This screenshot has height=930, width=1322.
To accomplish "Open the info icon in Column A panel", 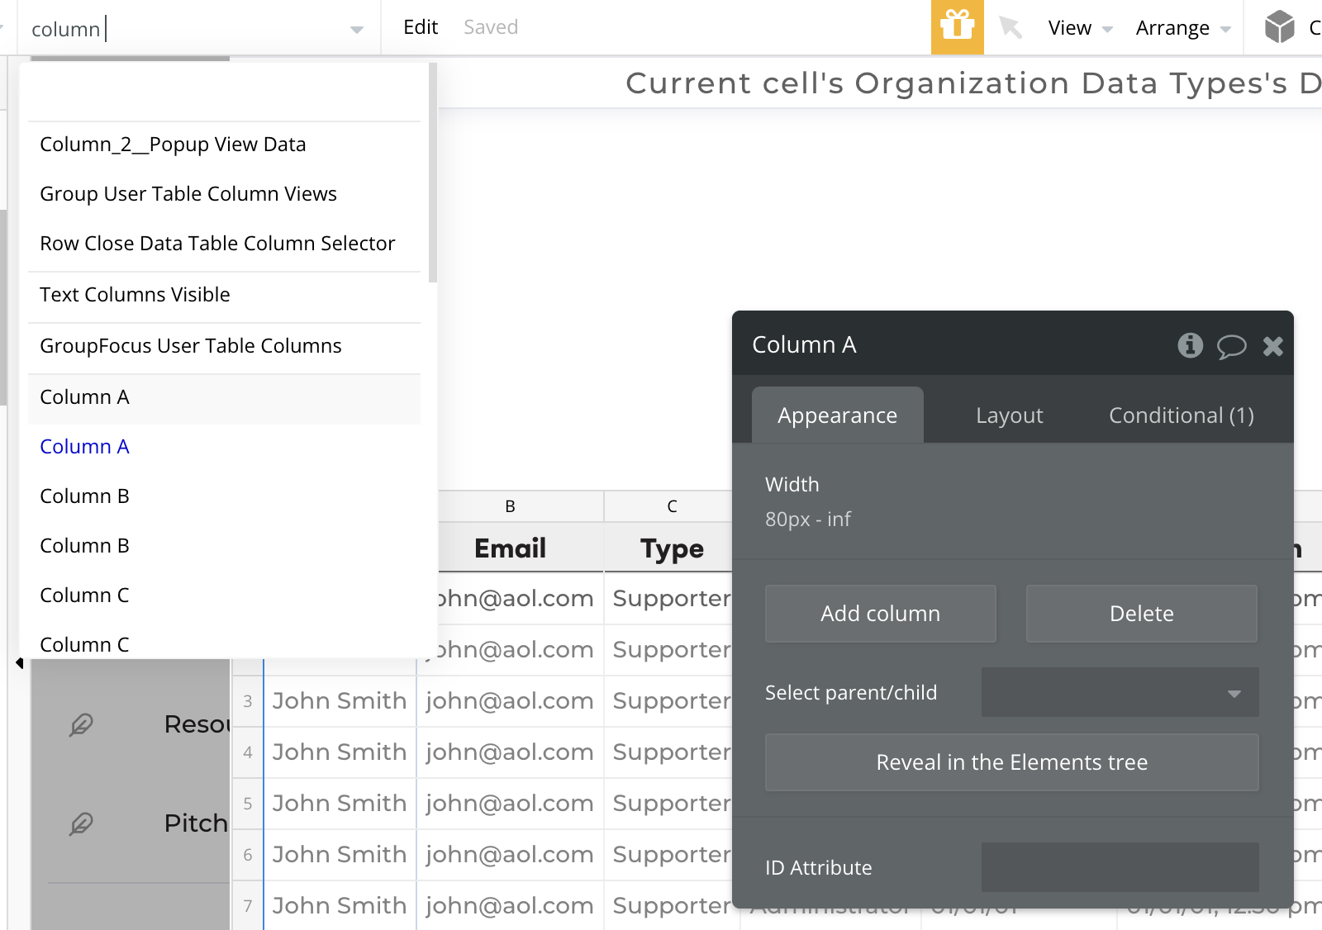I will (x=1190, y=345).
